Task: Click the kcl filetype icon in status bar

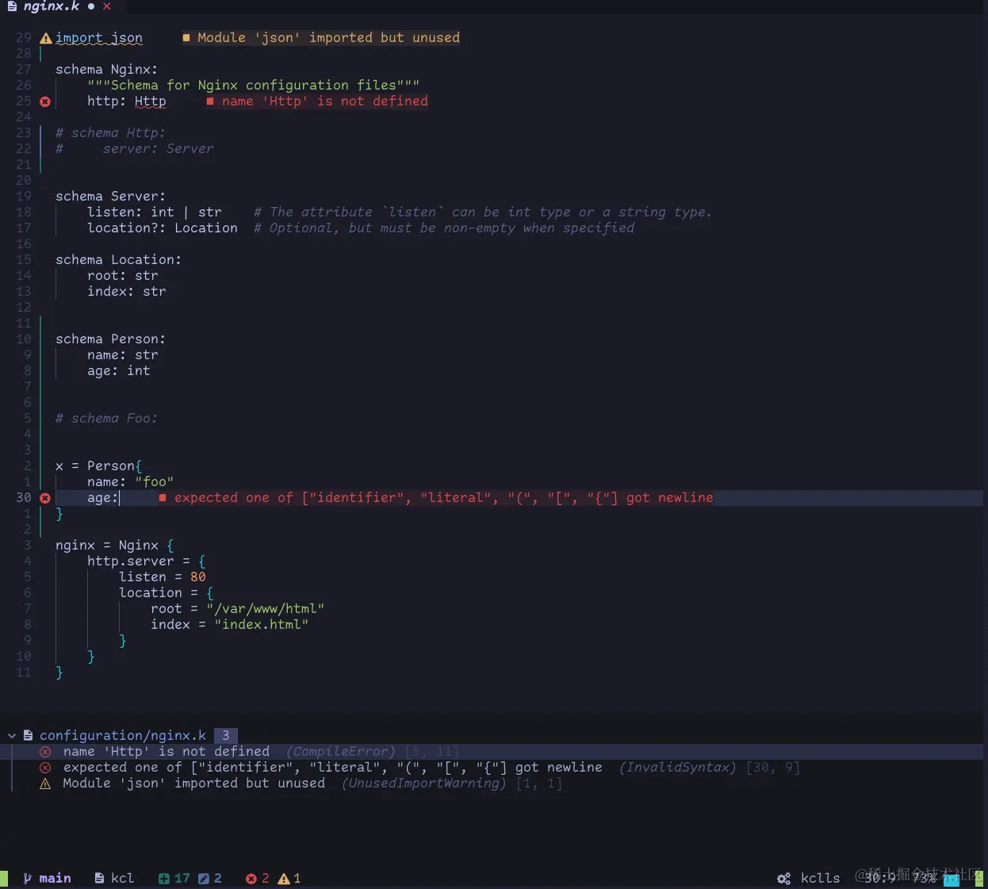Action: click(x=99, y=878)
